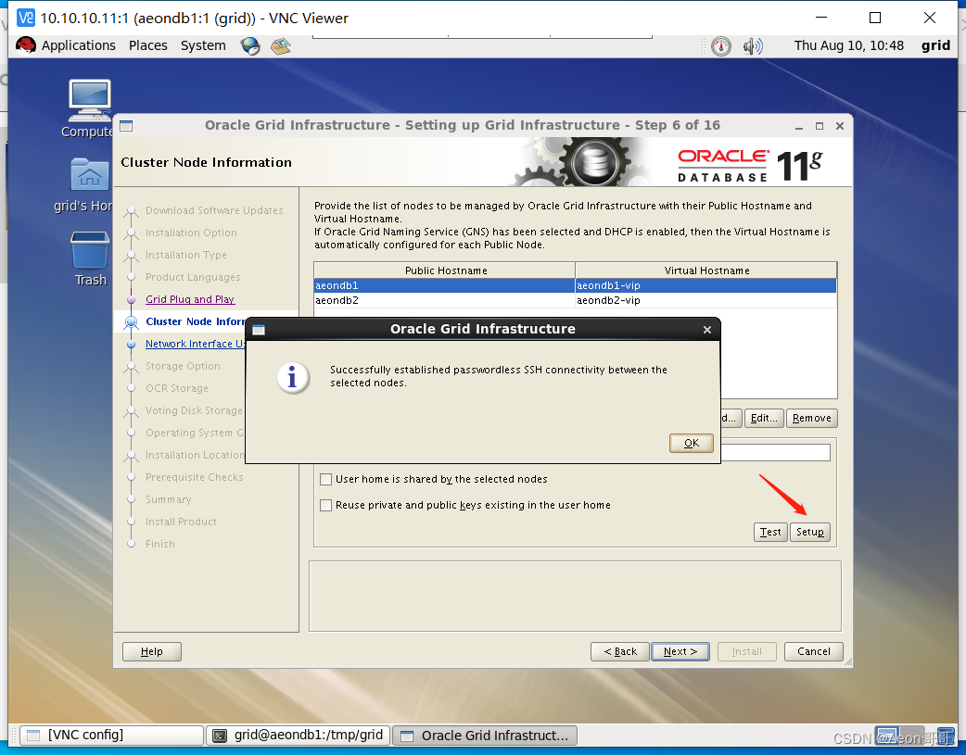Image resolution: width=966 pixels, height=755 pixels.
Task: Open the grid@aeondb1:/tmp/grid terminal from the taskbar
Action: [298, 735]
